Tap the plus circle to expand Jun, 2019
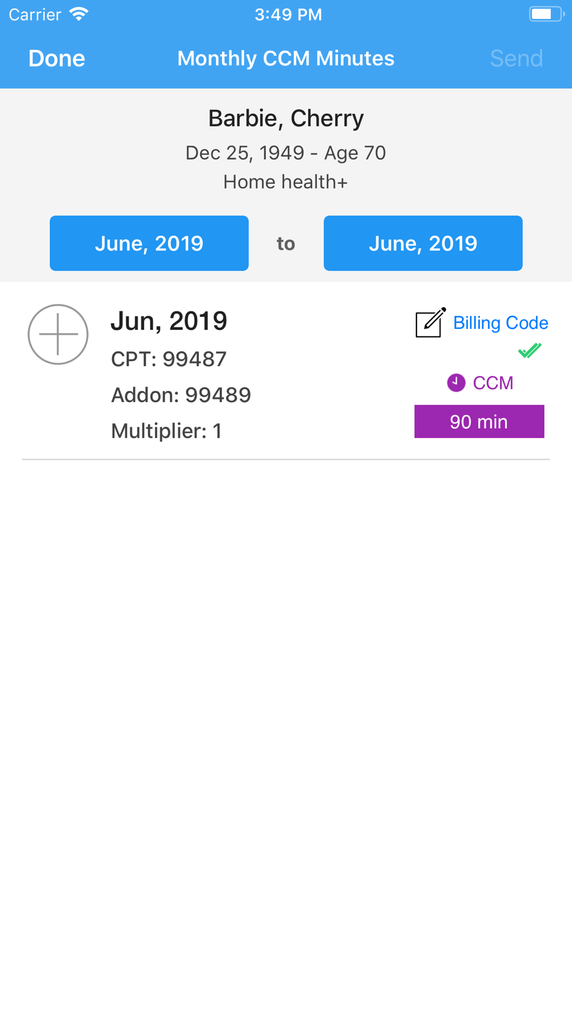 point(58,335)
